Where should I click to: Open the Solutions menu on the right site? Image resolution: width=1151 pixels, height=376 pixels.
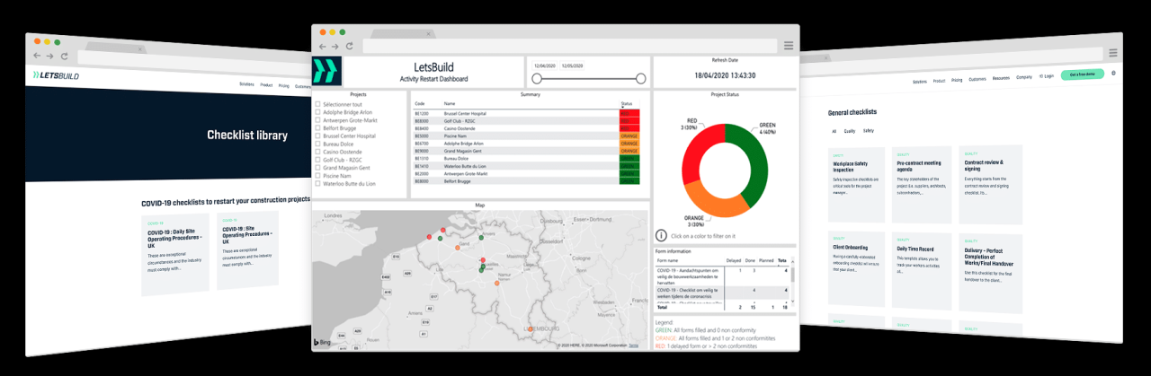pyautogui.click(x=919, y=80)
